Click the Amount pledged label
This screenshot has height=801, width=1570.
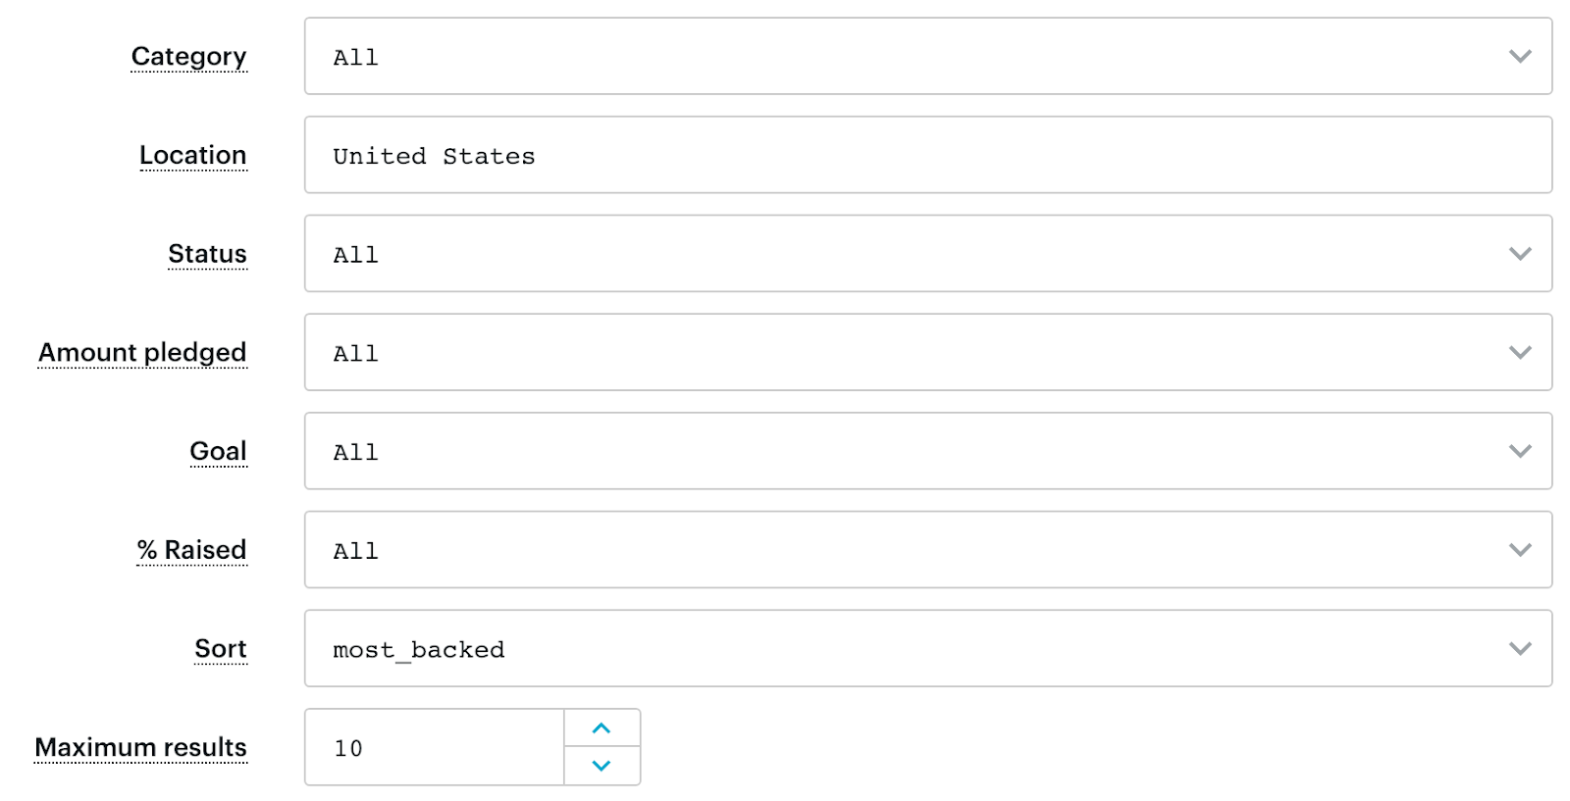tap(142, 353)
